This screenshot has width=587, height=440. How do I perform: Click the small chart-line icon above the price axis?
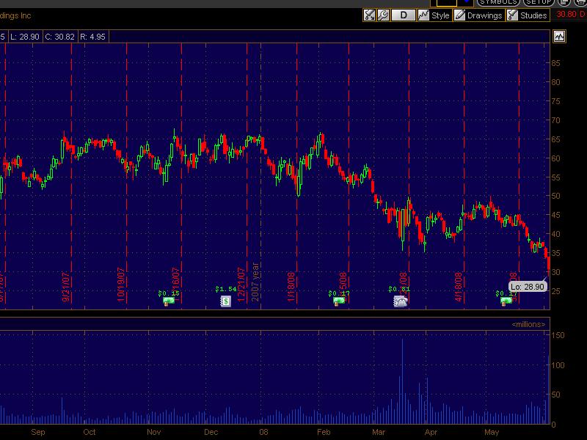560,35
